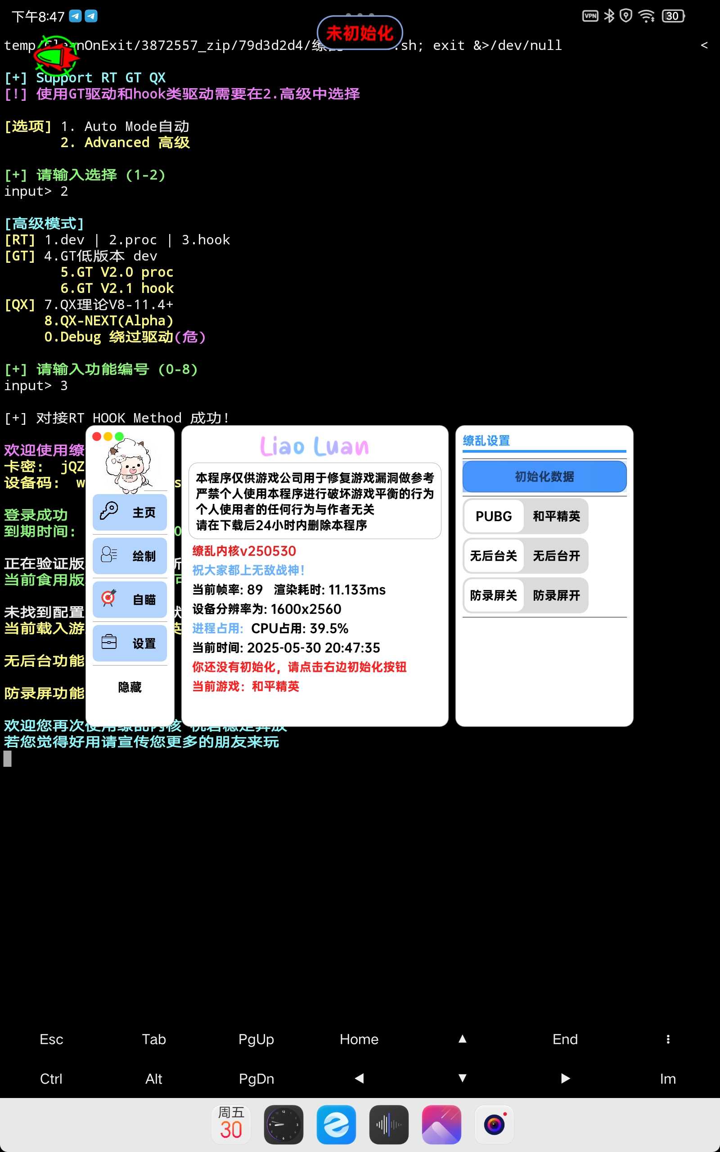Tap the down arrow key
The image size is (720, 1152).
tap(463, 1078)
